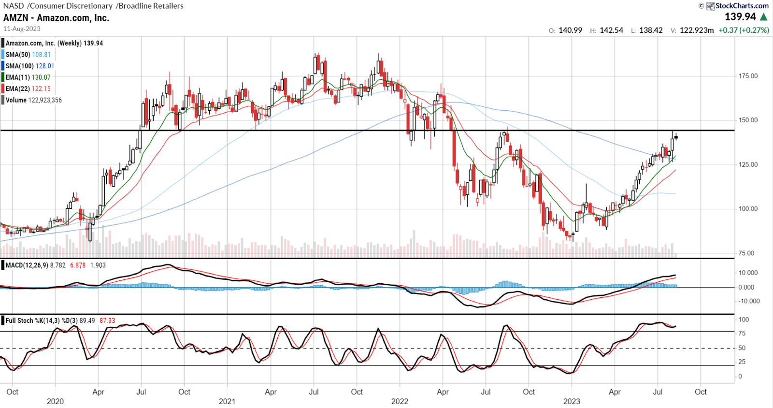Image resolution: width=773 pixels, height=408 pixels.
Task: Click the MACD 10.000 axis label
Action: click(x=748, y=273)
